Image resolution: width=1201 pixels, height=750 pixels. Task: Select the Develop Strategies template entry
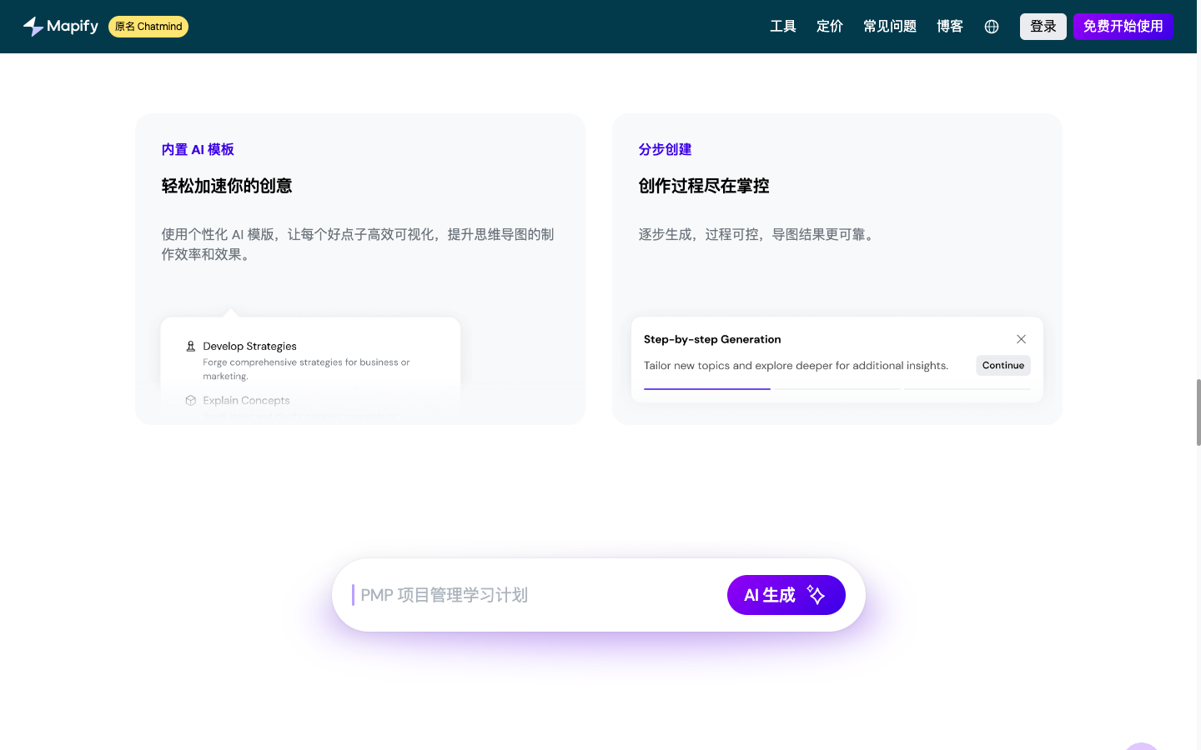[x=250, y=346]
